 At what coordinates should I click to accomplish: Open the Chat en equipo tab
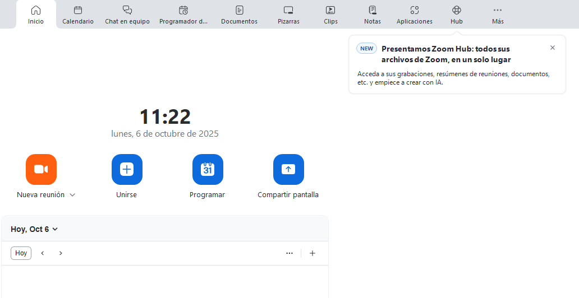pos(127,15)
